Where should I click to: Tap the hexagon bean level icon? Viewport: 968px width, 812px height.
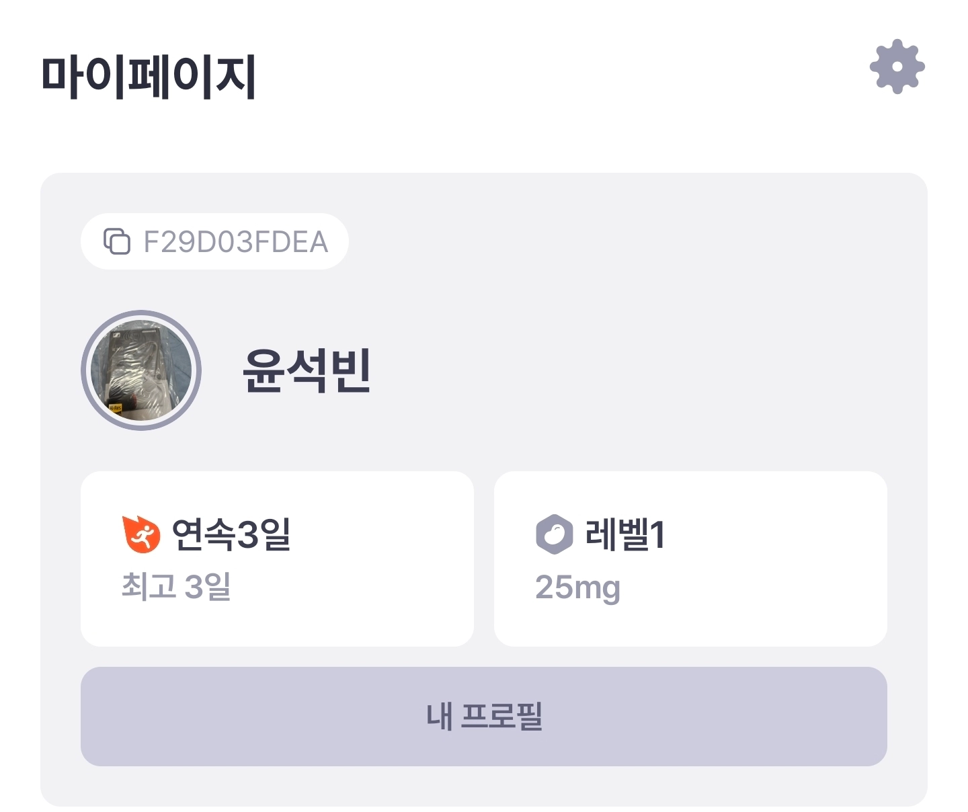[554, 534]
